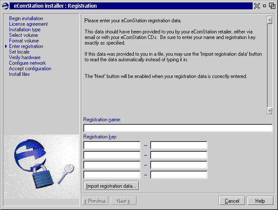Click the sentence about the 'Next' button being enabled
This screenshot has width=278, height=210.
click(x=166, y=76)
